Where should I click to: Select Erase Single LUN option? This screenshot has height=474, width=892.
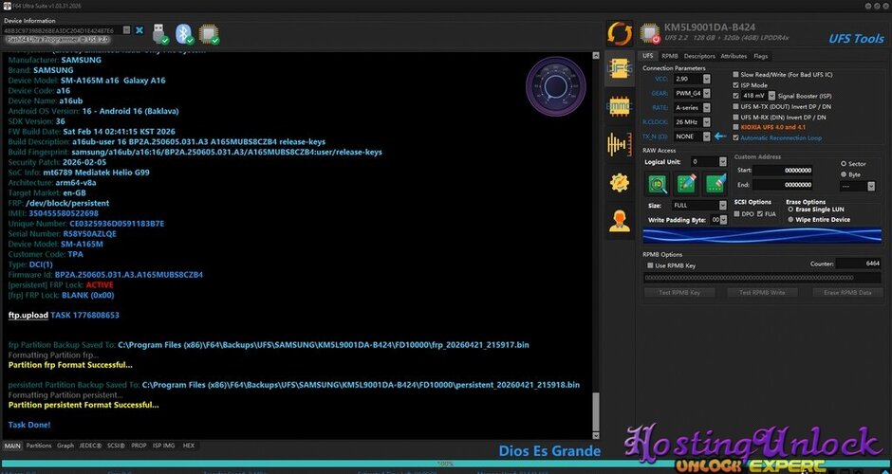790,210
